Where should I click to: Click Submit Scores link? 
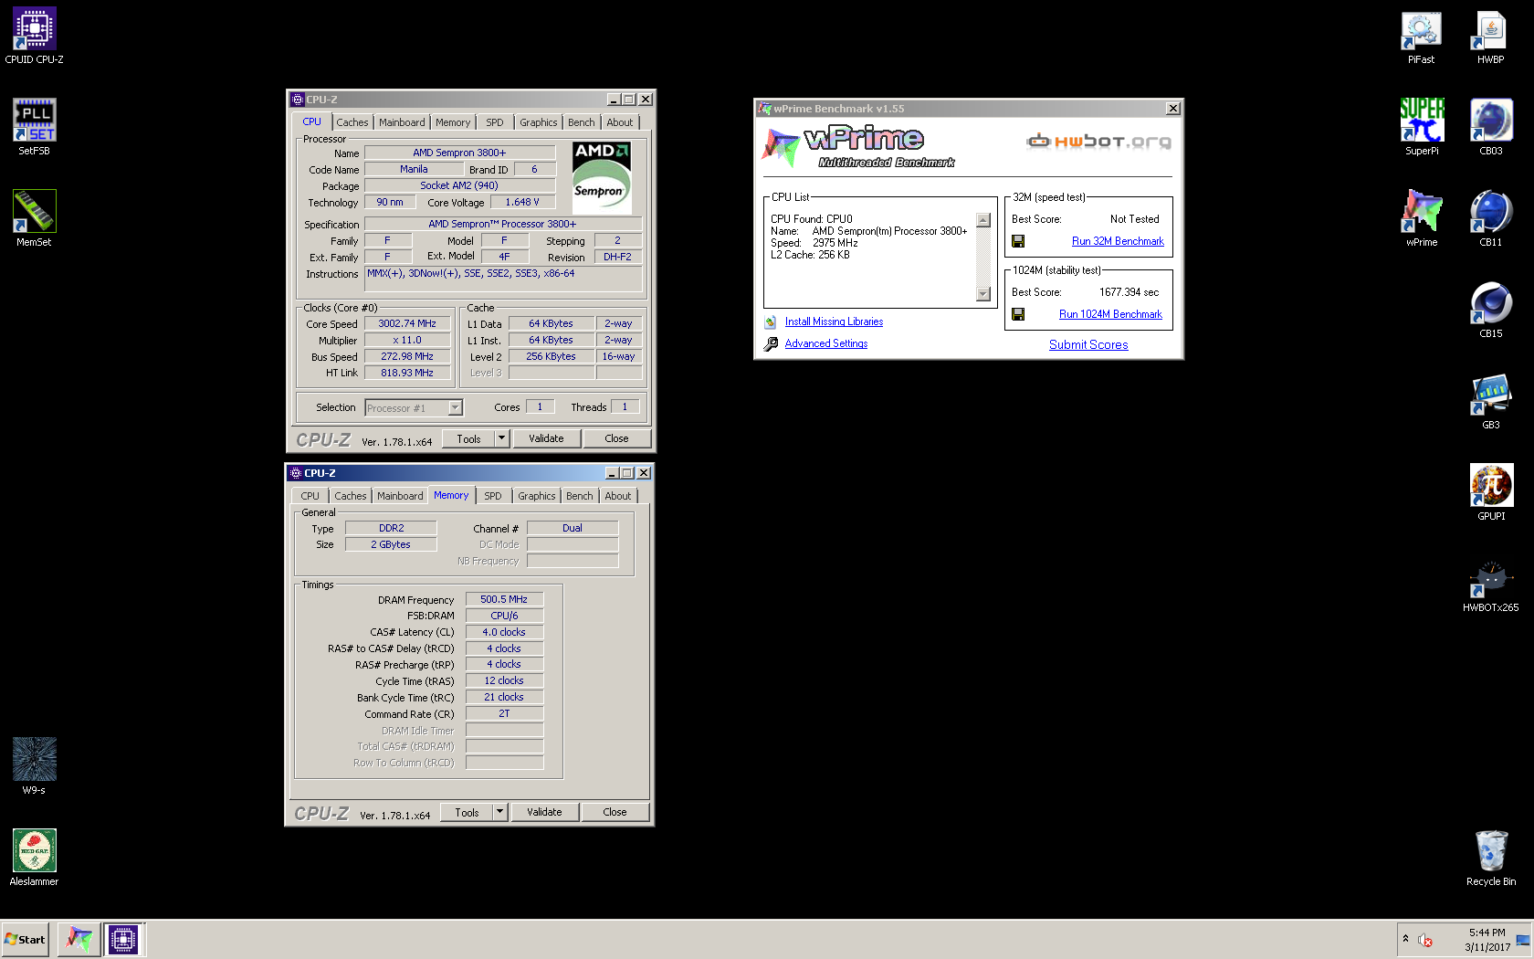1088,344
